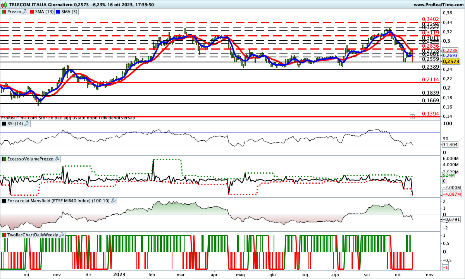Click the RSI current value 31,404
The width and height of the screenshot is (465, 279).
(450, 145)
